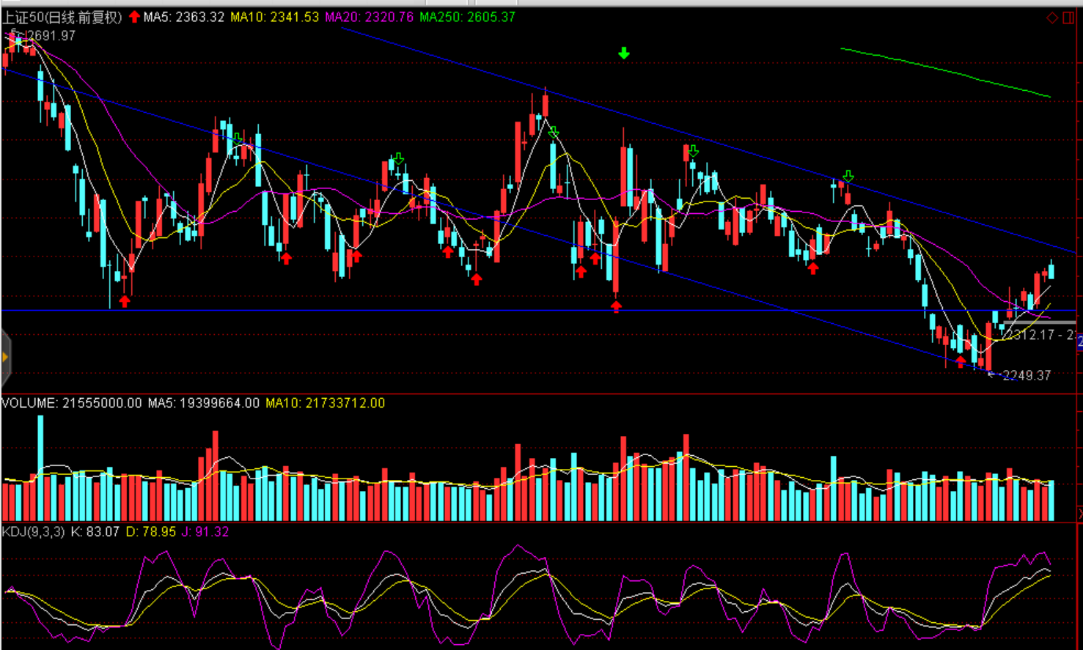This screenshot has height=650, width=1083.
Task: Open the KDJ(9,3,3) indicator label
Action: click(33, 532)
